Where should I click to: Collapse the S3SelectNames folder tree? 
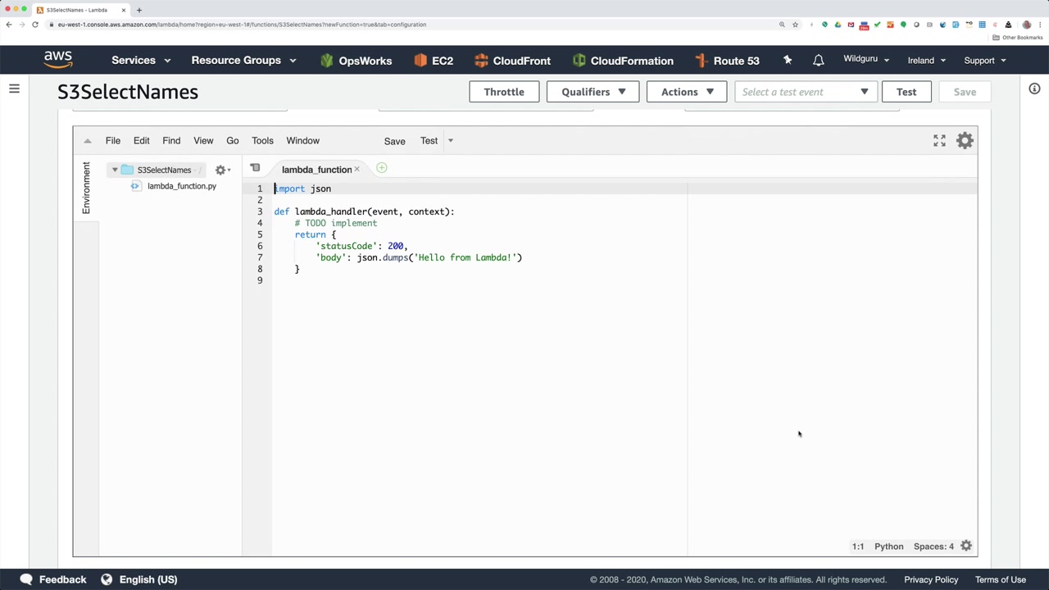click(x=115, y=170)
